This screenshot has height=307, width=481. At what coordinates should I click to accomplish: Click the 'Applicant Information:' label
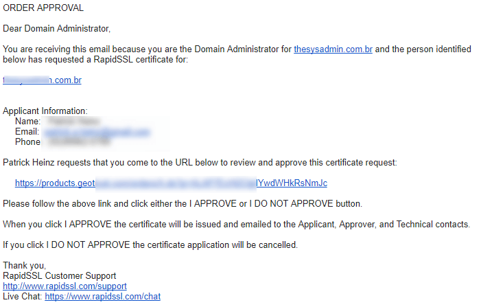pyautogui.click(x=45, y=111)
